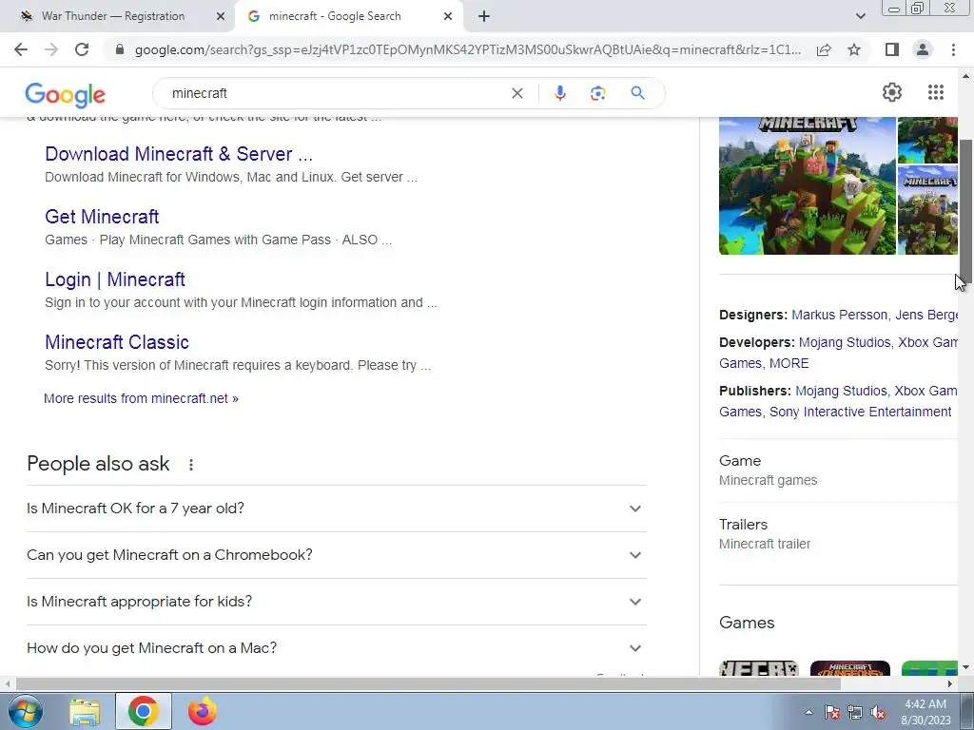This screenshot has height=730, width=974.
Task: Open Google search settings gear
Action: (892, 92)
